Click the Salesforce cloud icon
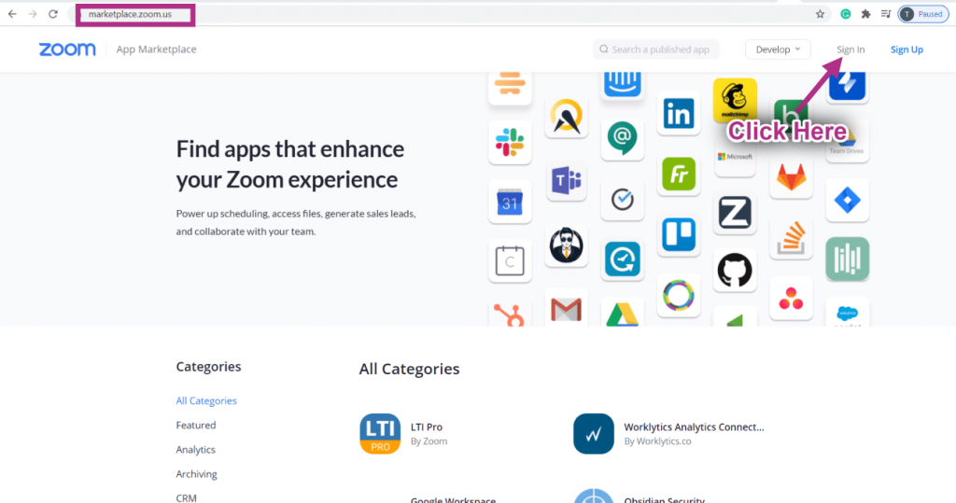Image resolution: width=956 pixels, height=503 pixels. pos(848,314)
